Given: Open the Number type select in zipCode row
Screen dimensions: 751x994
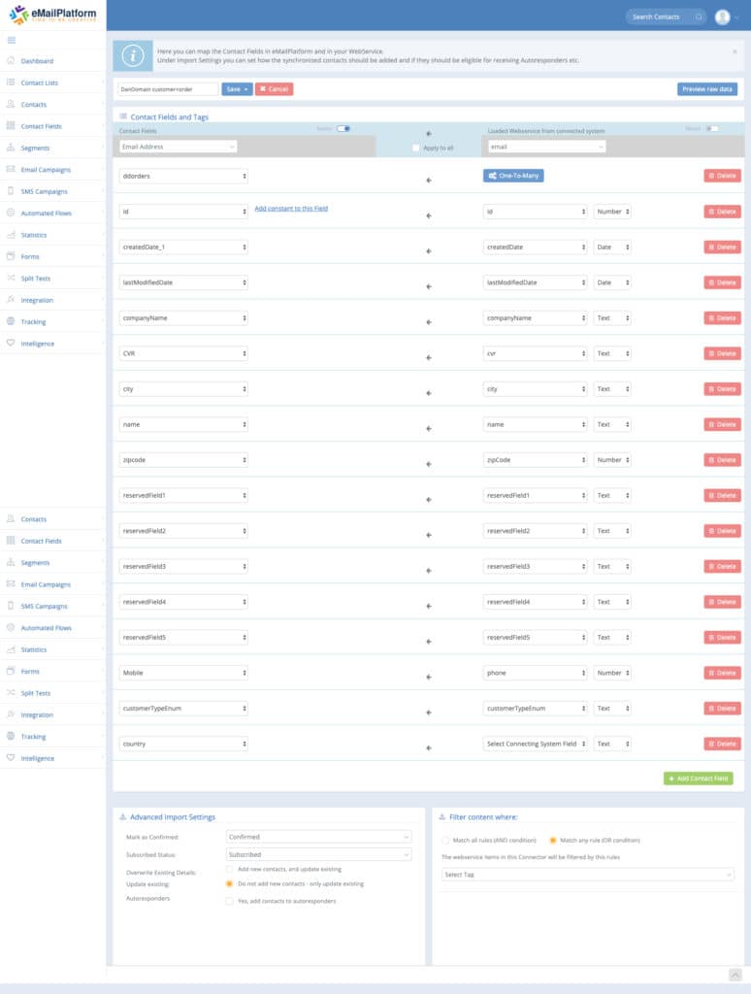Looking at the screenshot, I should [612, 460].
